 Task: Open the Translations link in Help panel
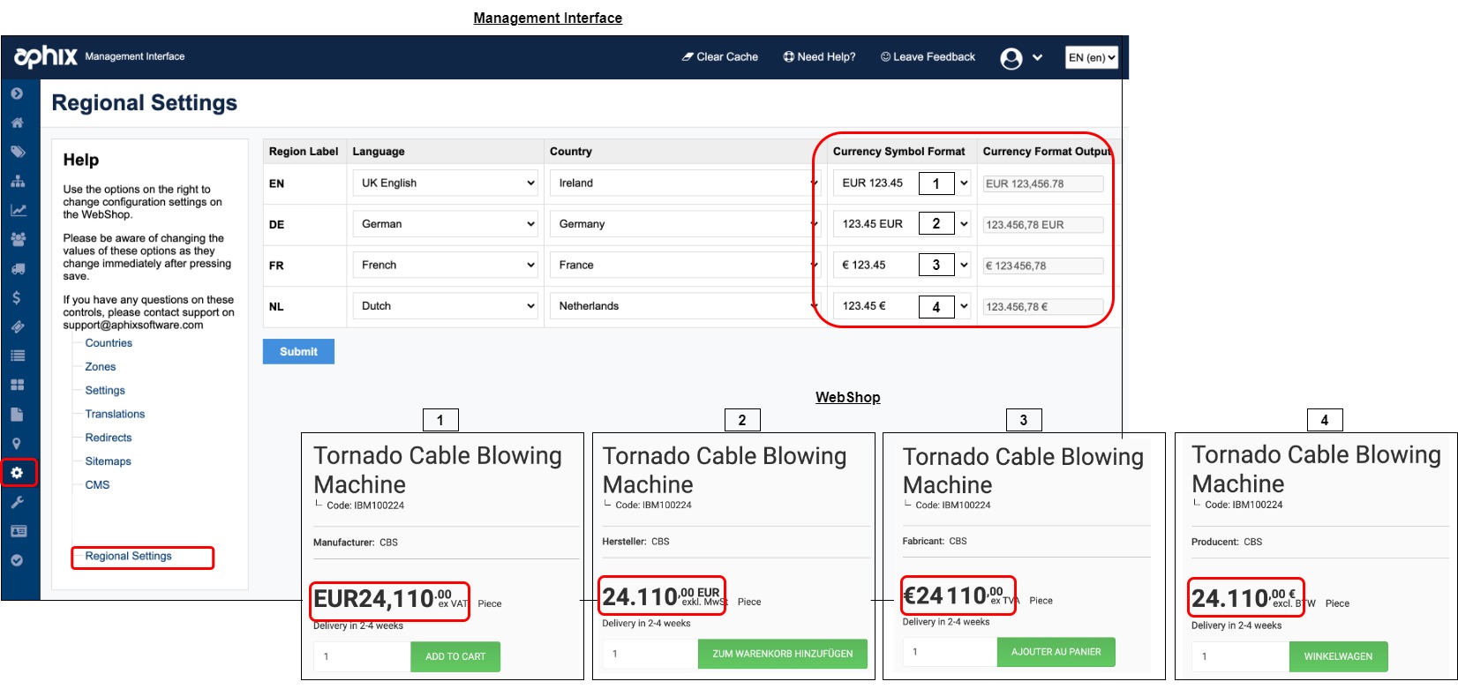tap(115, 414)
